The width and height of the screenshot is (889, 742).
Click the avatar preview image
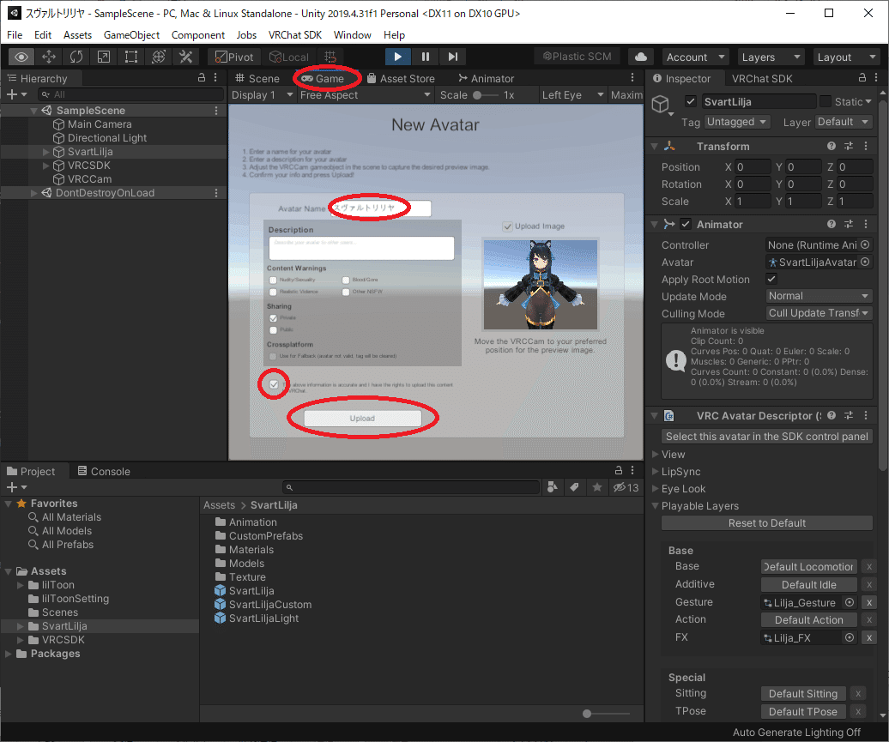(541, 284)
